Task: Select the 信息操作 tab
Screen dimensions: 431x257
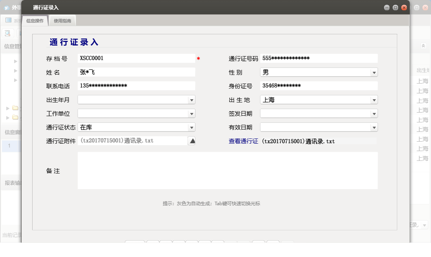Action: tap(35, 21)
